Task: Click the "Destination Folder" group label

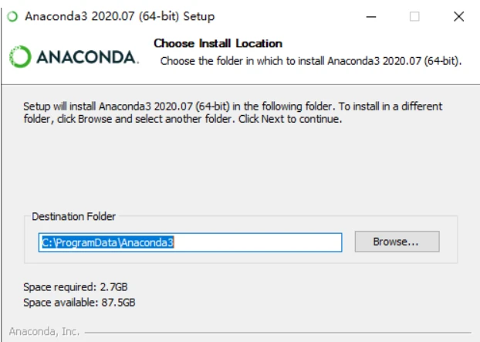Action: (74, 217)
